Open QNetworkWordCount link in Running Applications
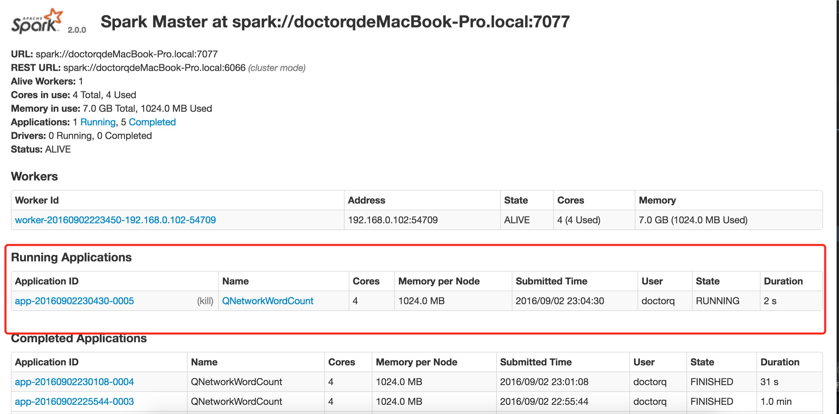The image size is (839, 414). pyautogui.click(x=267, y=301)
